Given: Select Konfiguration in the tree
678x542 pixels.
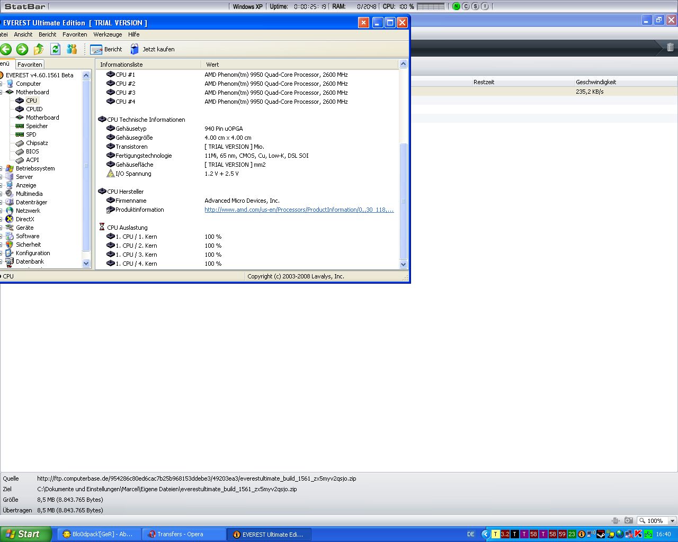Looking at the screenshot, I should [33, 253].
